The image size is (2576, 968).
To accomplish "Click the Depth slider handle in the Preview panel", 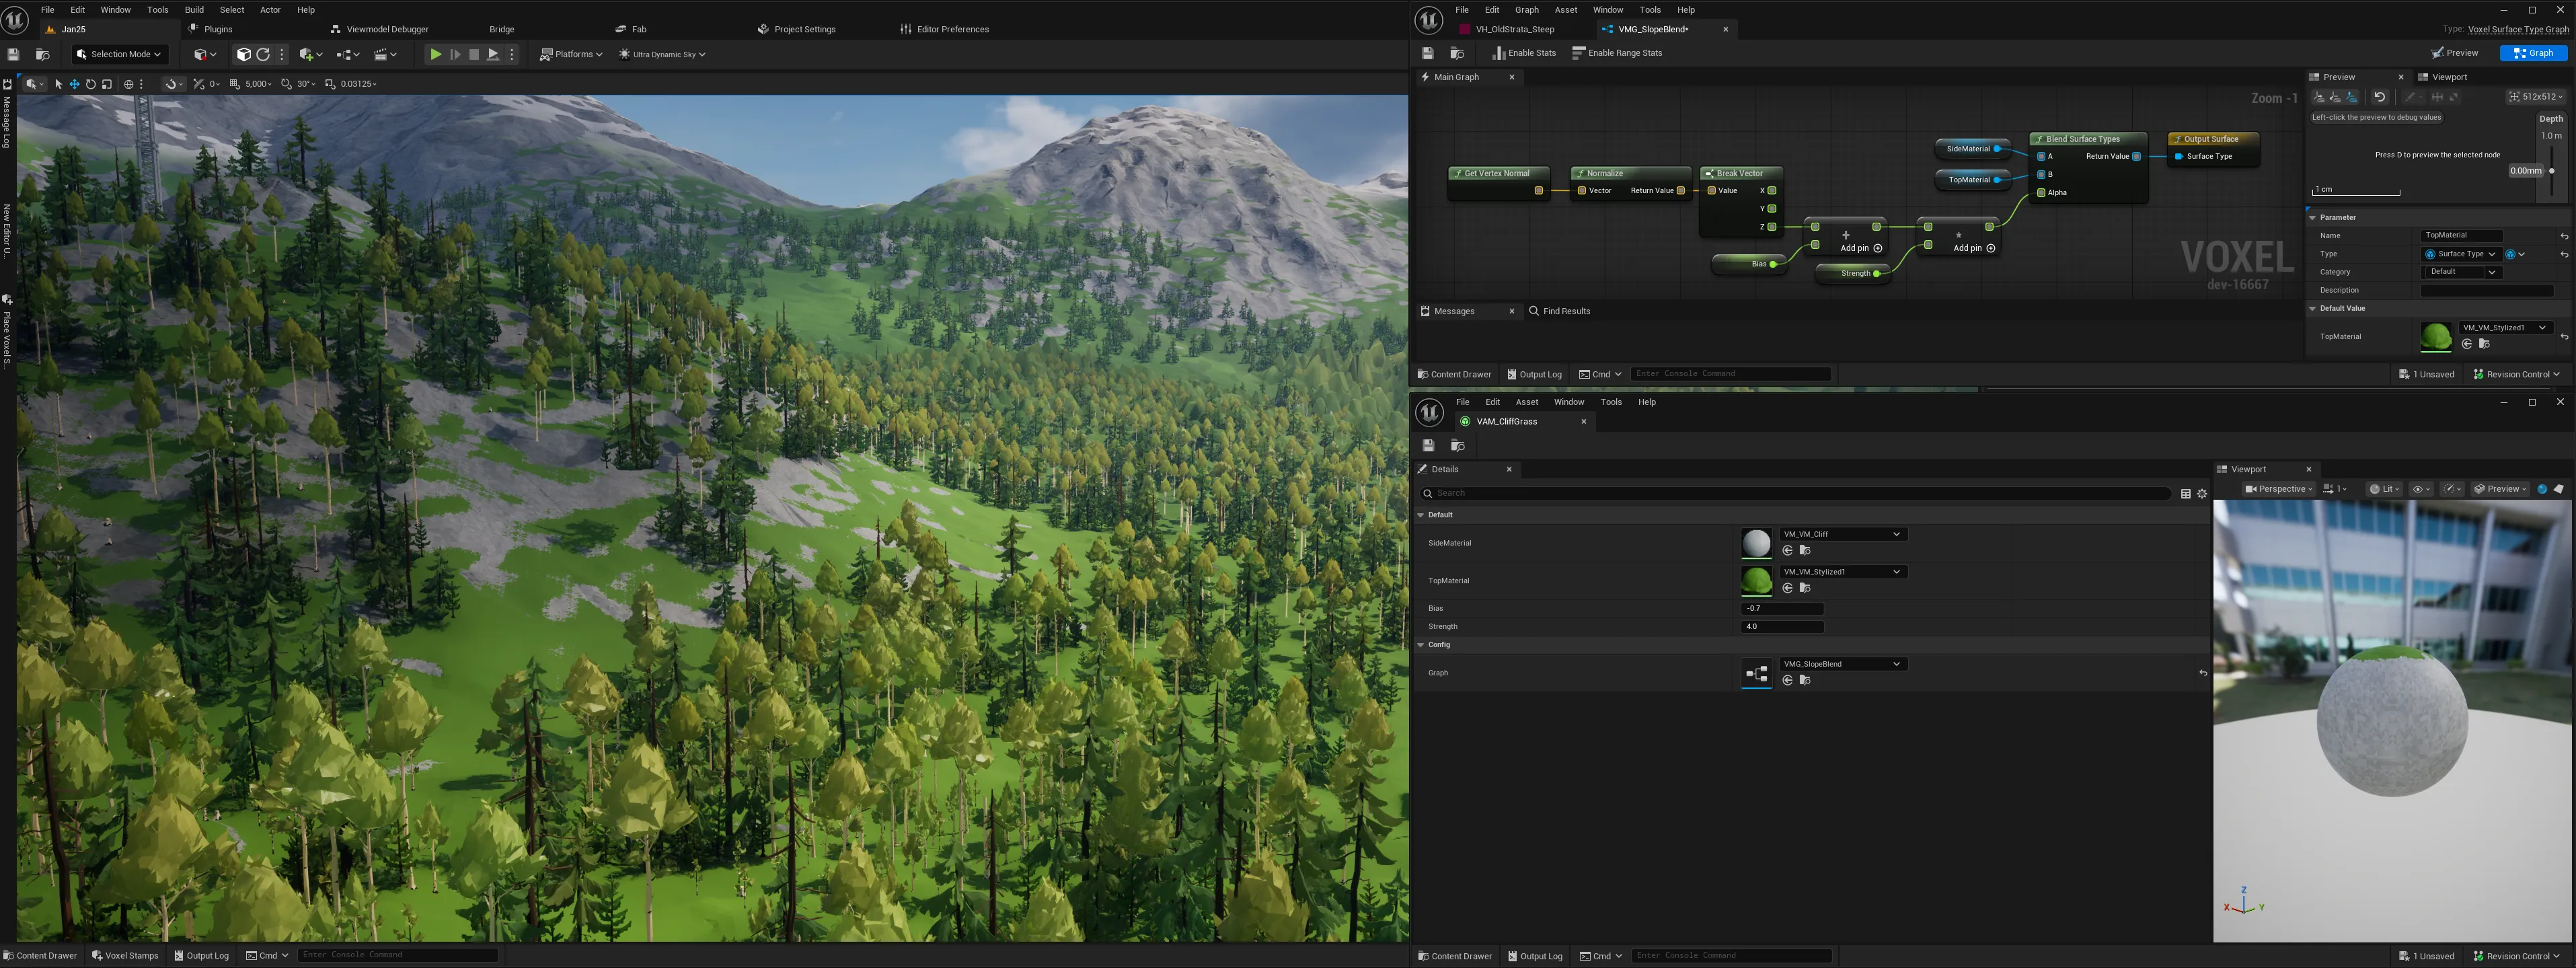I will click(2551, 171).
